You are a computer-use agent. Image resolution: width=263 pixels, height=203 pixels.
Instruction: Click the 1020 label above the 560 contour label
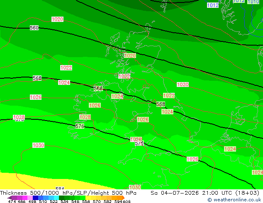[57, 19]
